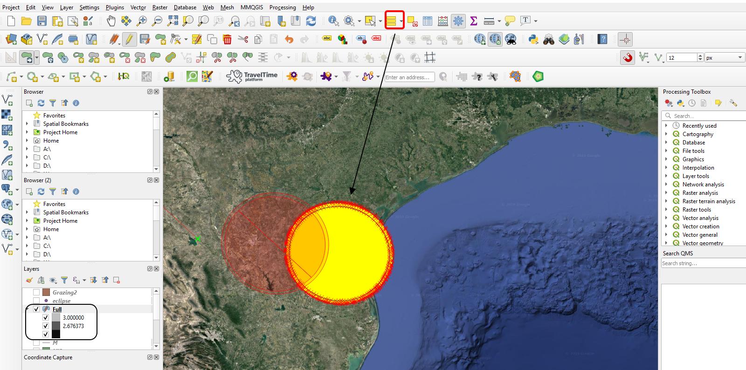The height and width of the screenshot is (370, 746).
Task: Open the measure tool dropdown arrow
Action: point(499,21)
